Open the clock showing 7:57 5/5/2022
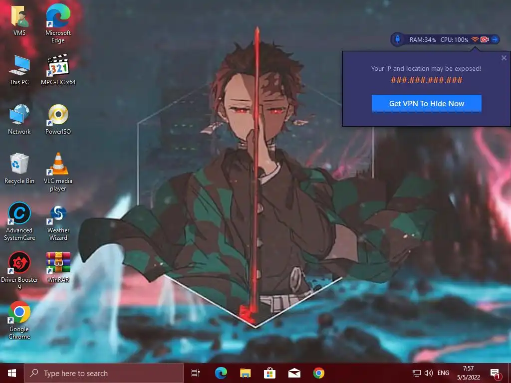Viewport: 511px width, 383px height. point(468,373)
